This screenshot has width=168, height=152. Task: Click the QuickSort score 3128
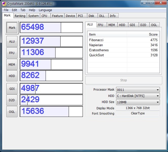(154, 55)
